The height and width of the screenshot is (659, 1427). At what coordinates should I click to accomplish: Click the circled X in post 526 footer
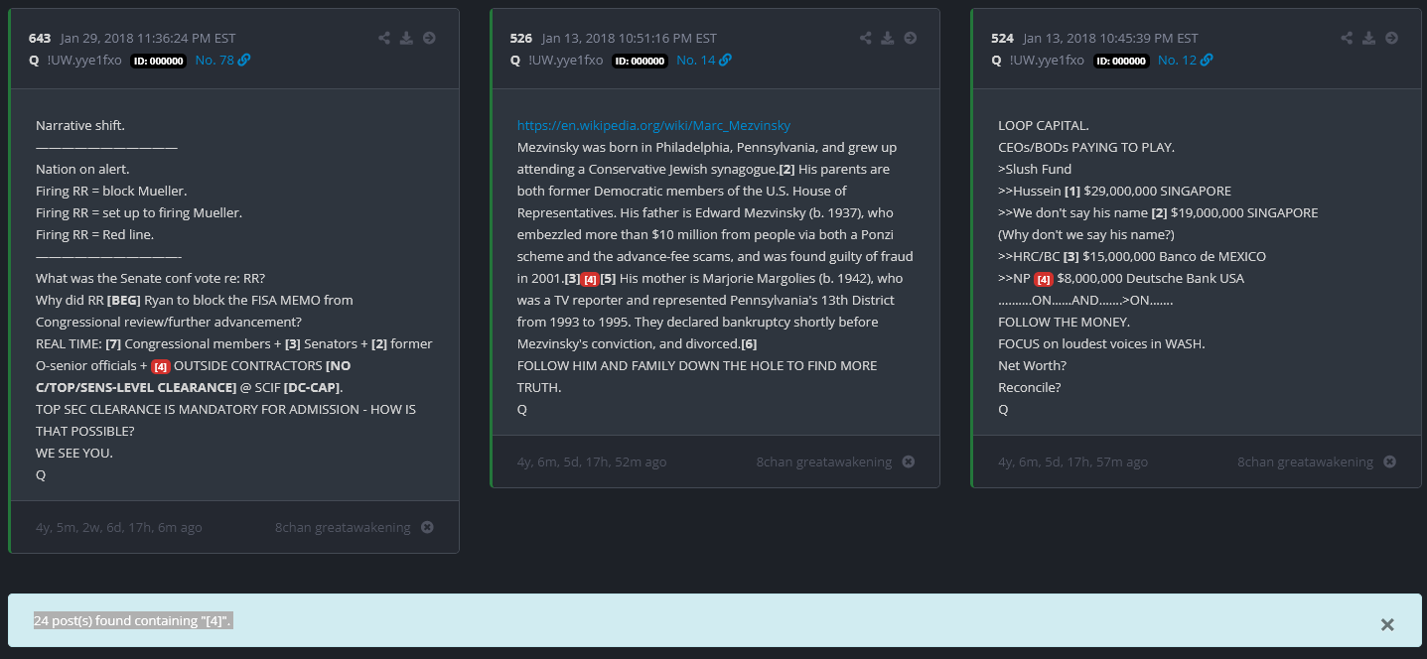909,461
